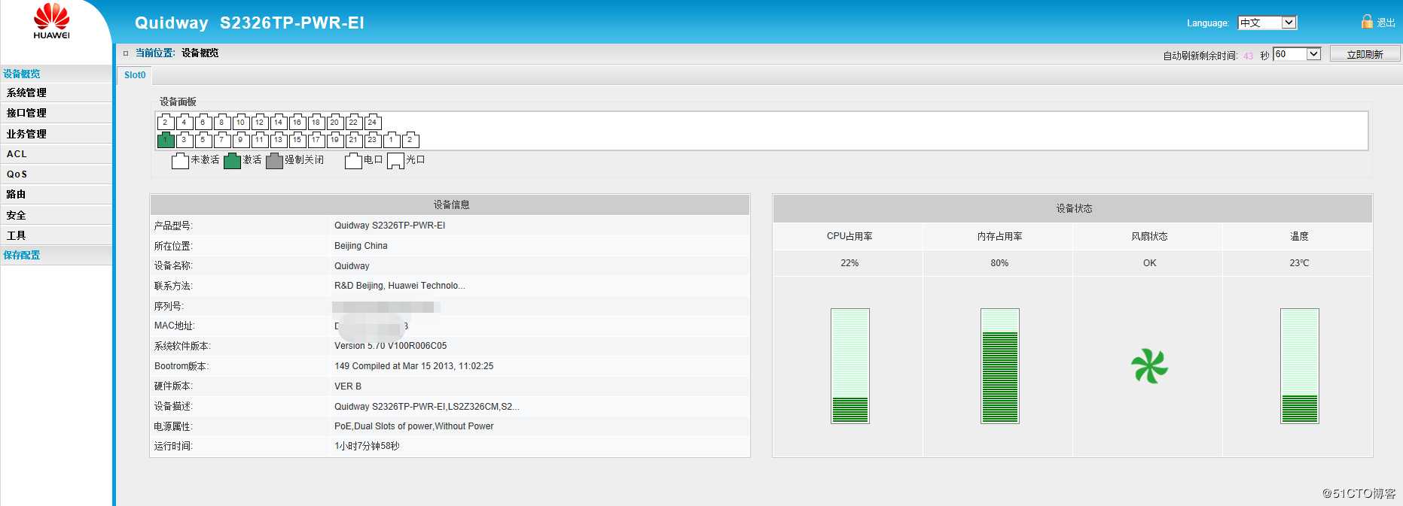This screenshot has width=1403, height=506.
Task: Select uplink port 1 right of port 23
Action: pos(392,140)
